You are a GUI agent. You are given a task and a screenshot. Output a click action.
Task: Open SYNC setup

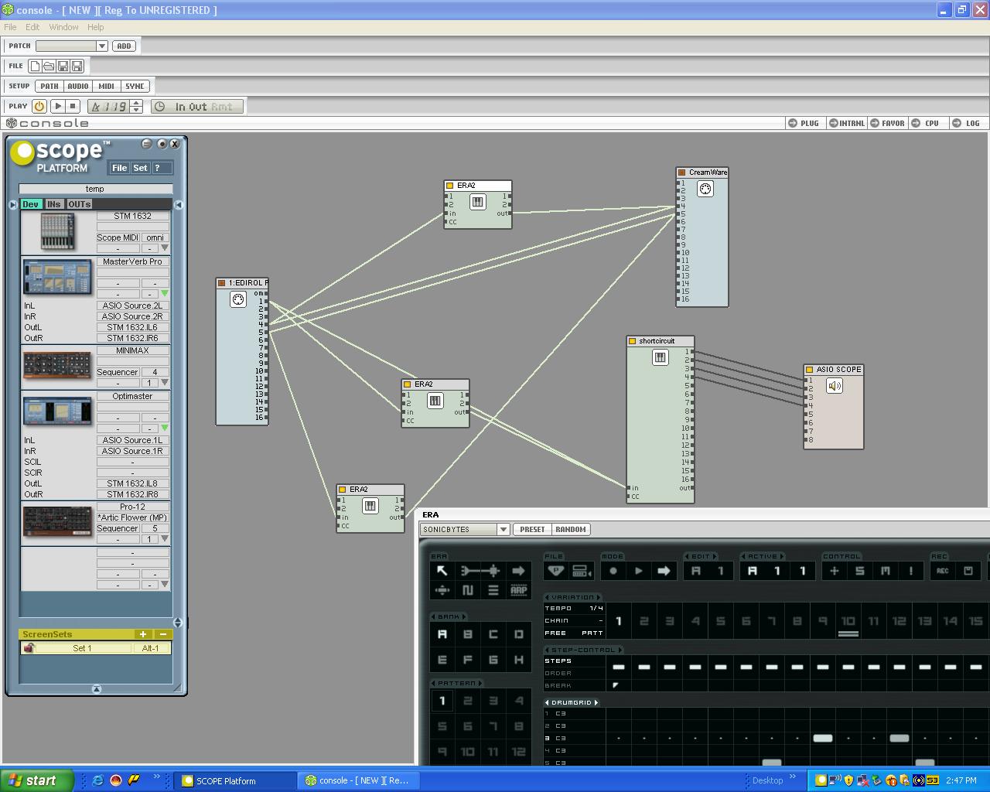click(x=135, y=87)
